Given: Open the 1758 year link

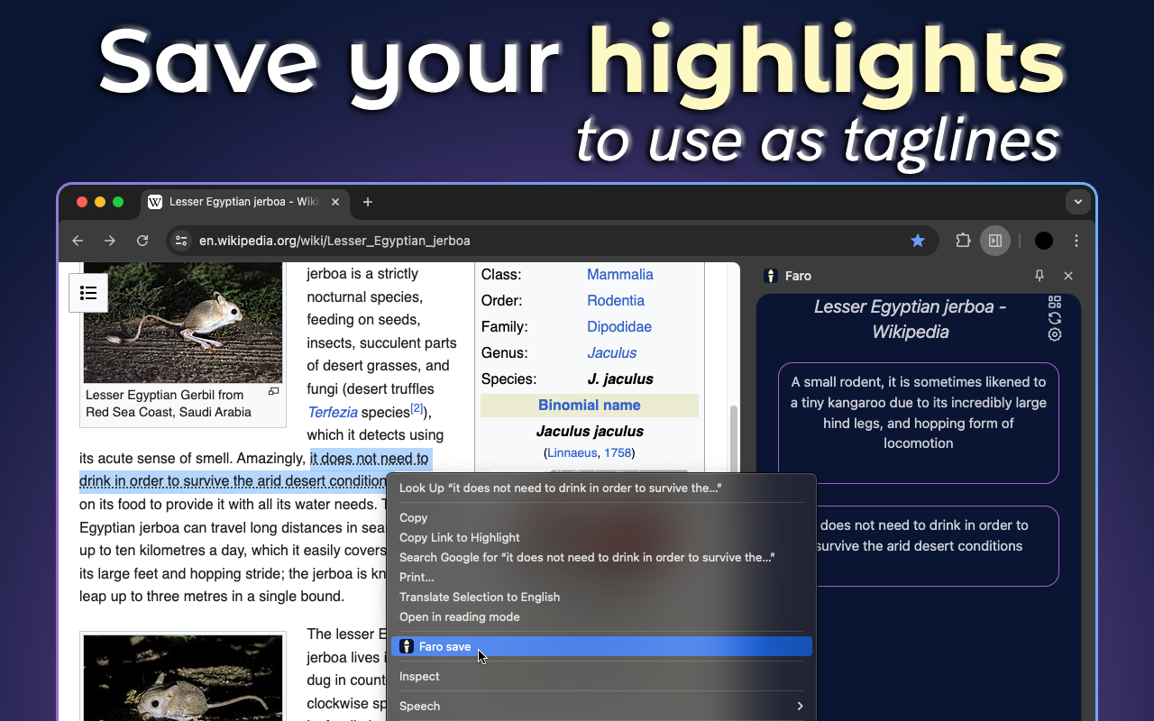Looking at the screenshot, I should point(618,452).
